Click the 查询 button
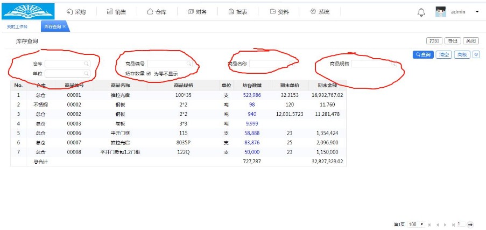 click(423, 54)
